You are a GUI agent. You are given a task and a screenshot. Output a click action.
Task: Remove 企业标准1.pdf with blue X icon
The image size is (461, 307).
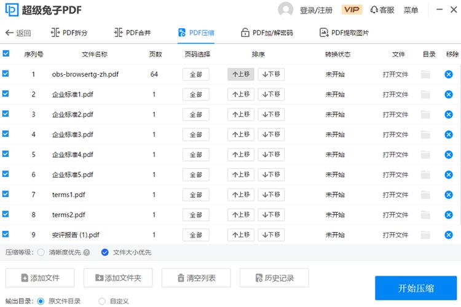[448, 95]
